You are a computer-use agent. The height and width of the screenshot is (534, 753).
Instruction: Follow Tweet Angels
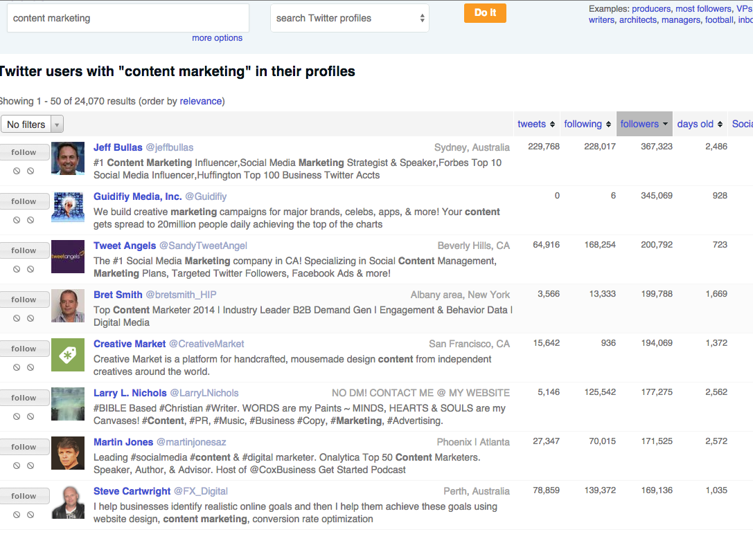click(x=24, y=250)
